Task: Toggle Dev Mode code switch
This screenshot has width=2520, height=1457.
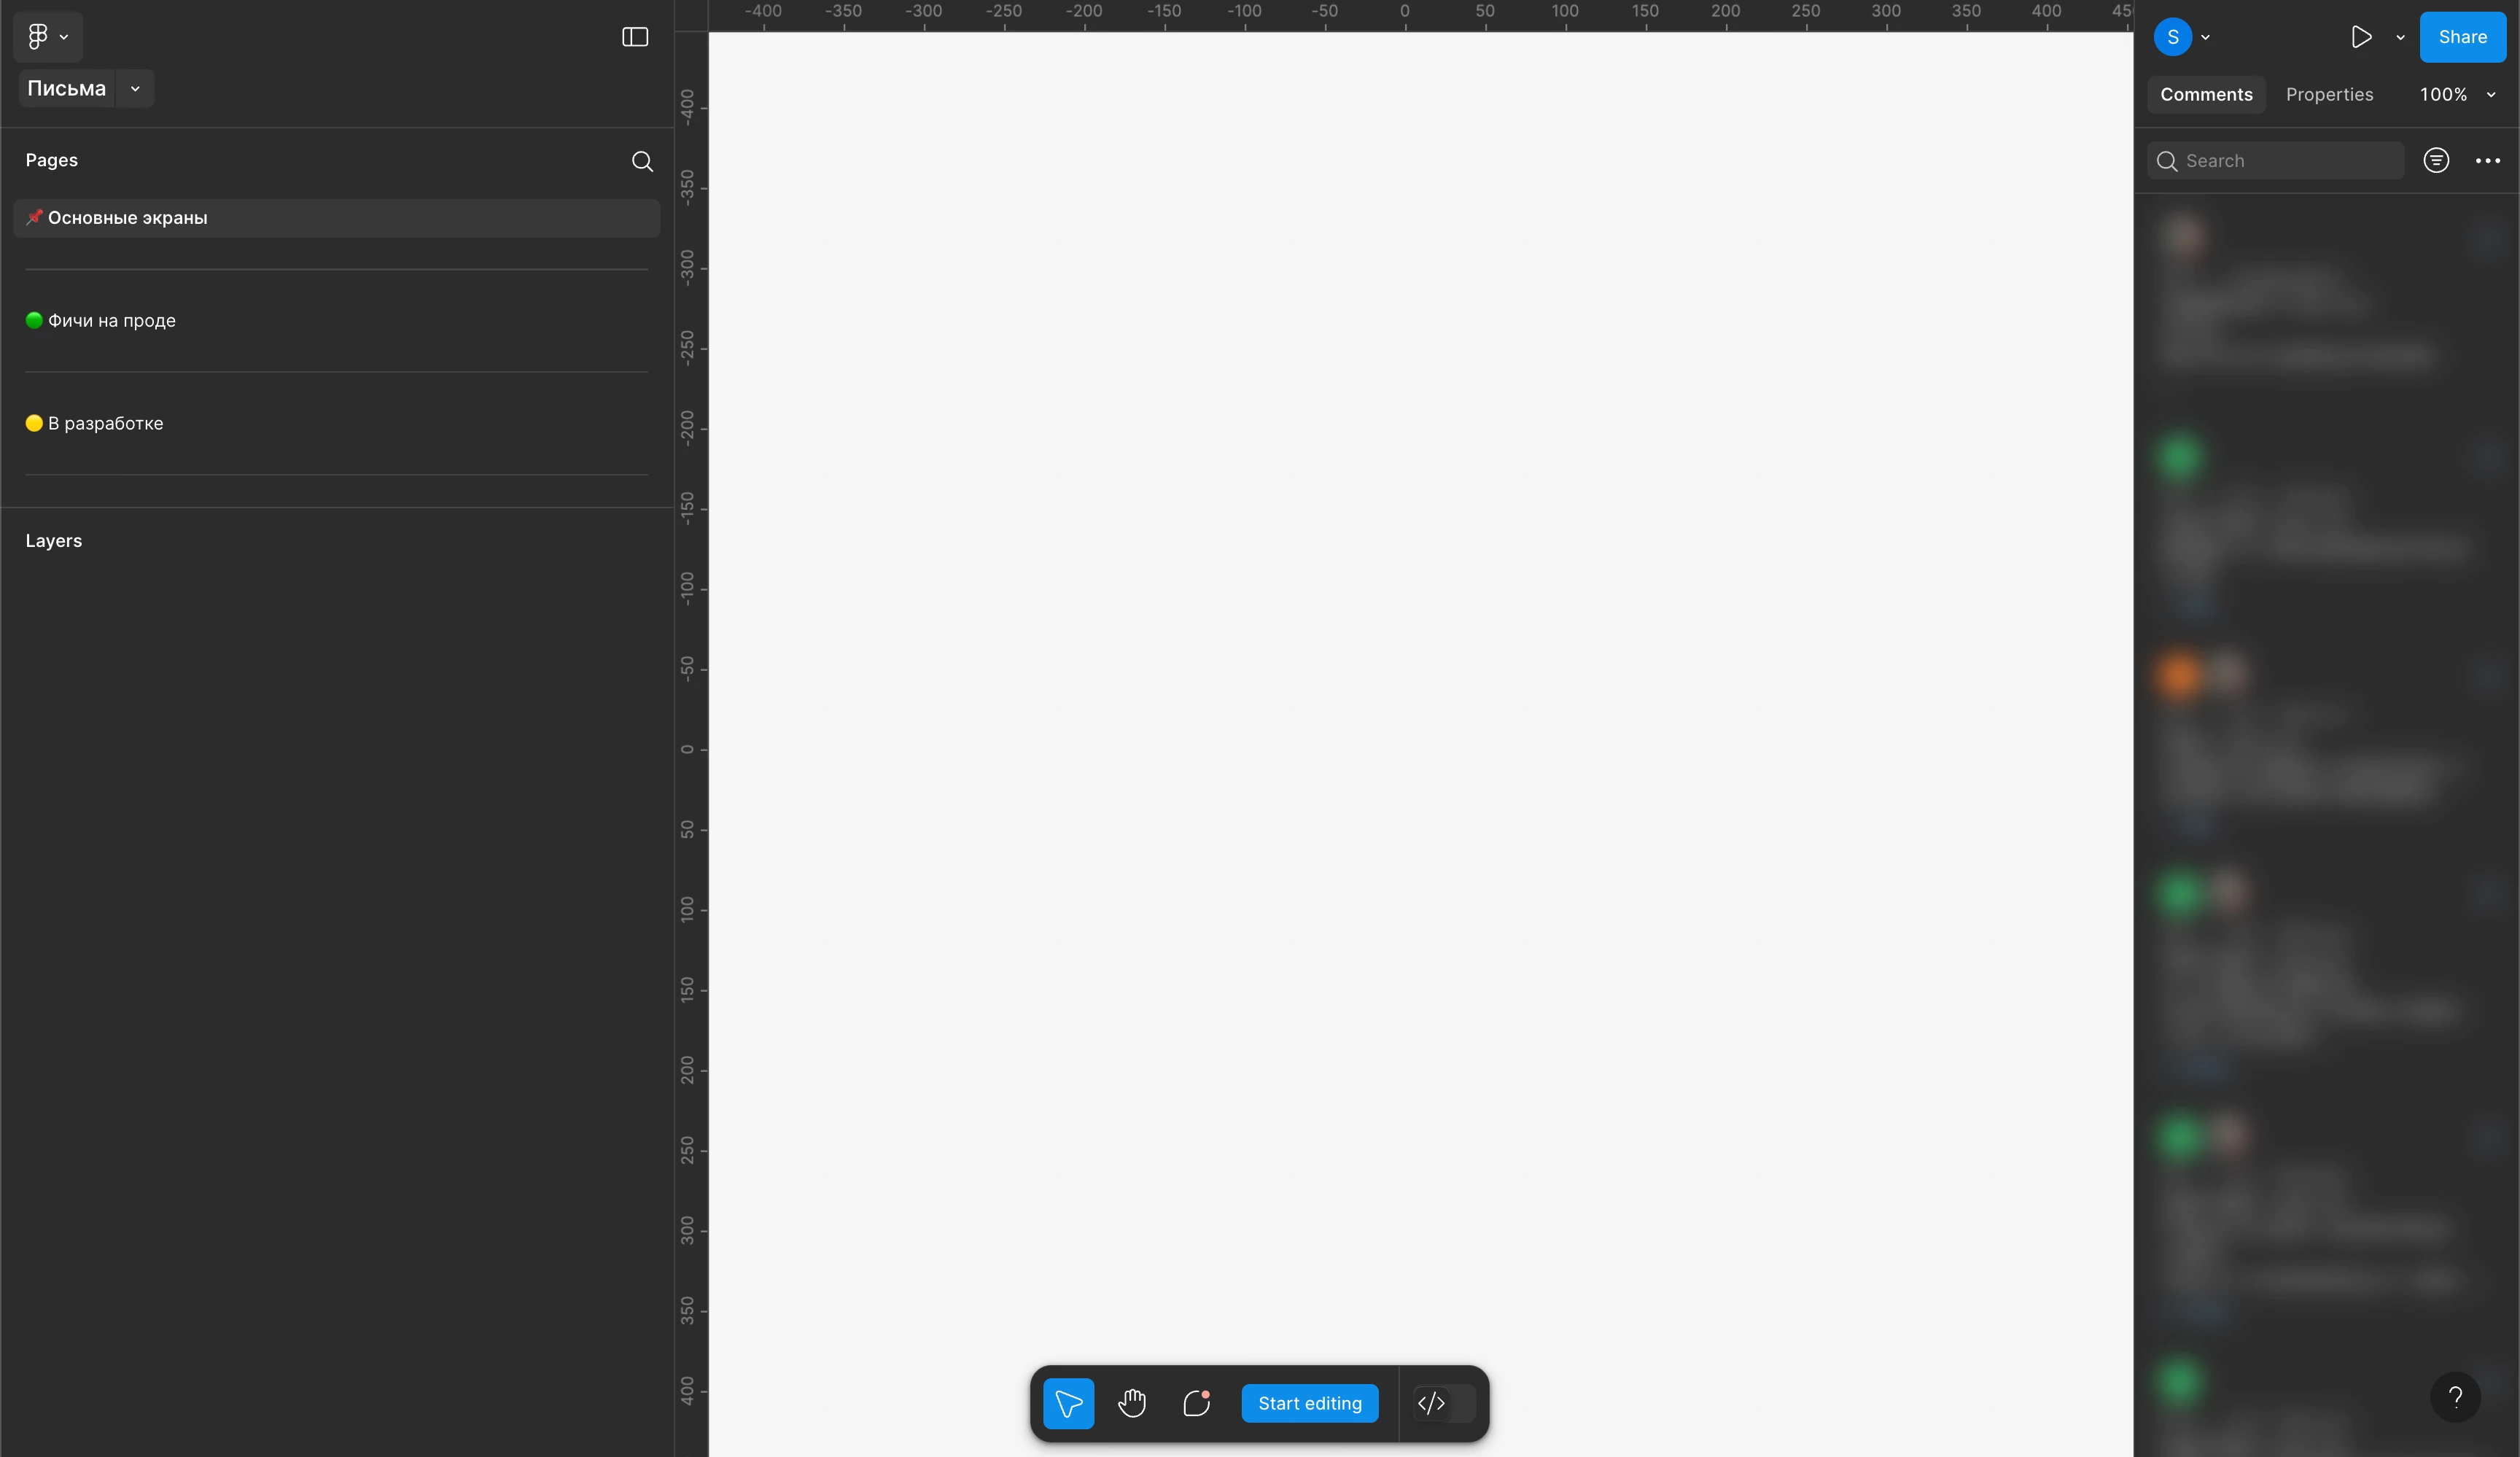Action: click(x=1444, y=1403)
